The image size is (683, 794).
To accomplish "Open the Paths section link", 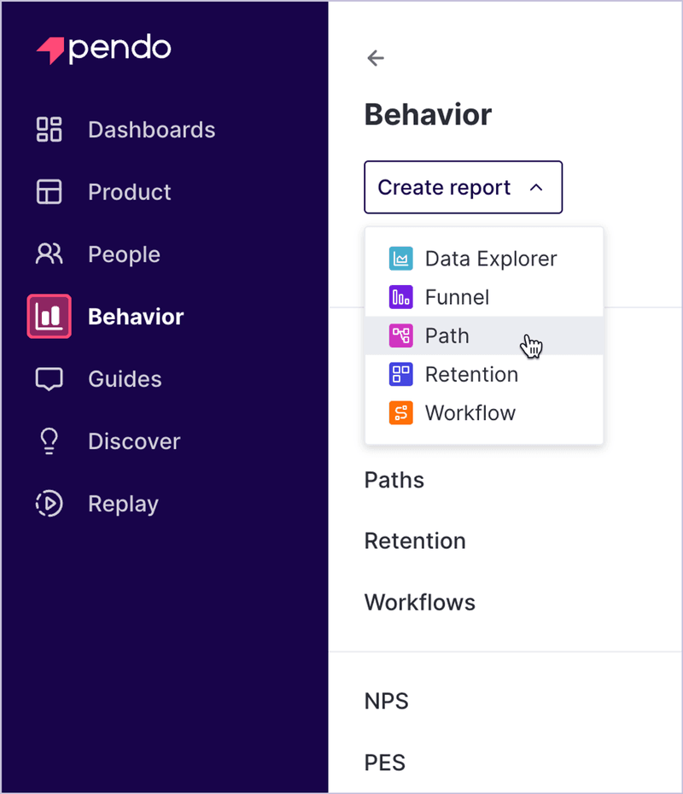I will tap(394, 480).
